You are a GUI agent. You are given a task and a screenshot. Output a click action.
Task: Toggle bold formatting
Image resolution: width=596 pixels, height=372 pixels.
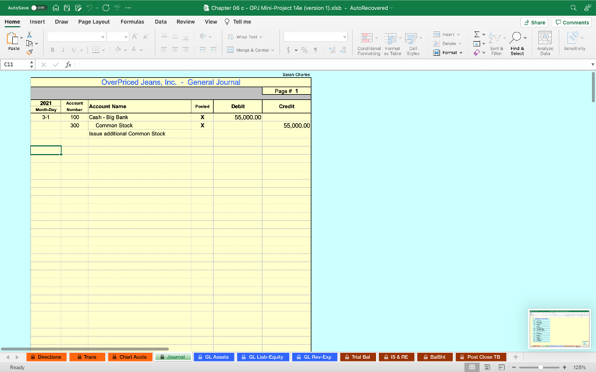tap(53, 50)
